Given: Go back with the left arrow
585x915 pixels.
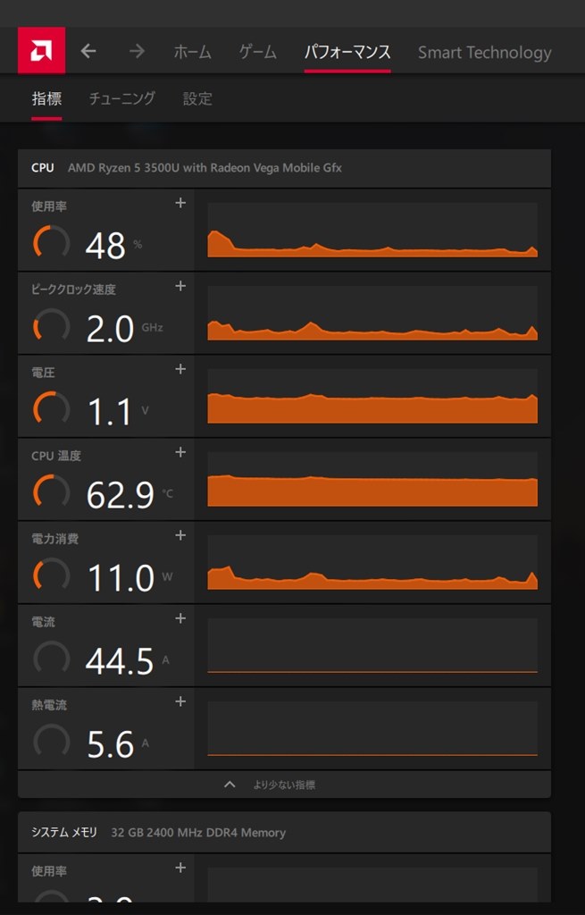Looking at the screenshot, I should point(88,51).
